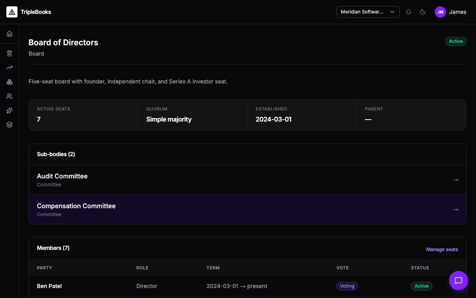This screenshot has width=476, height=298.
Task: Click the Voting badge for Ben Patel
Action: (347, 286)
